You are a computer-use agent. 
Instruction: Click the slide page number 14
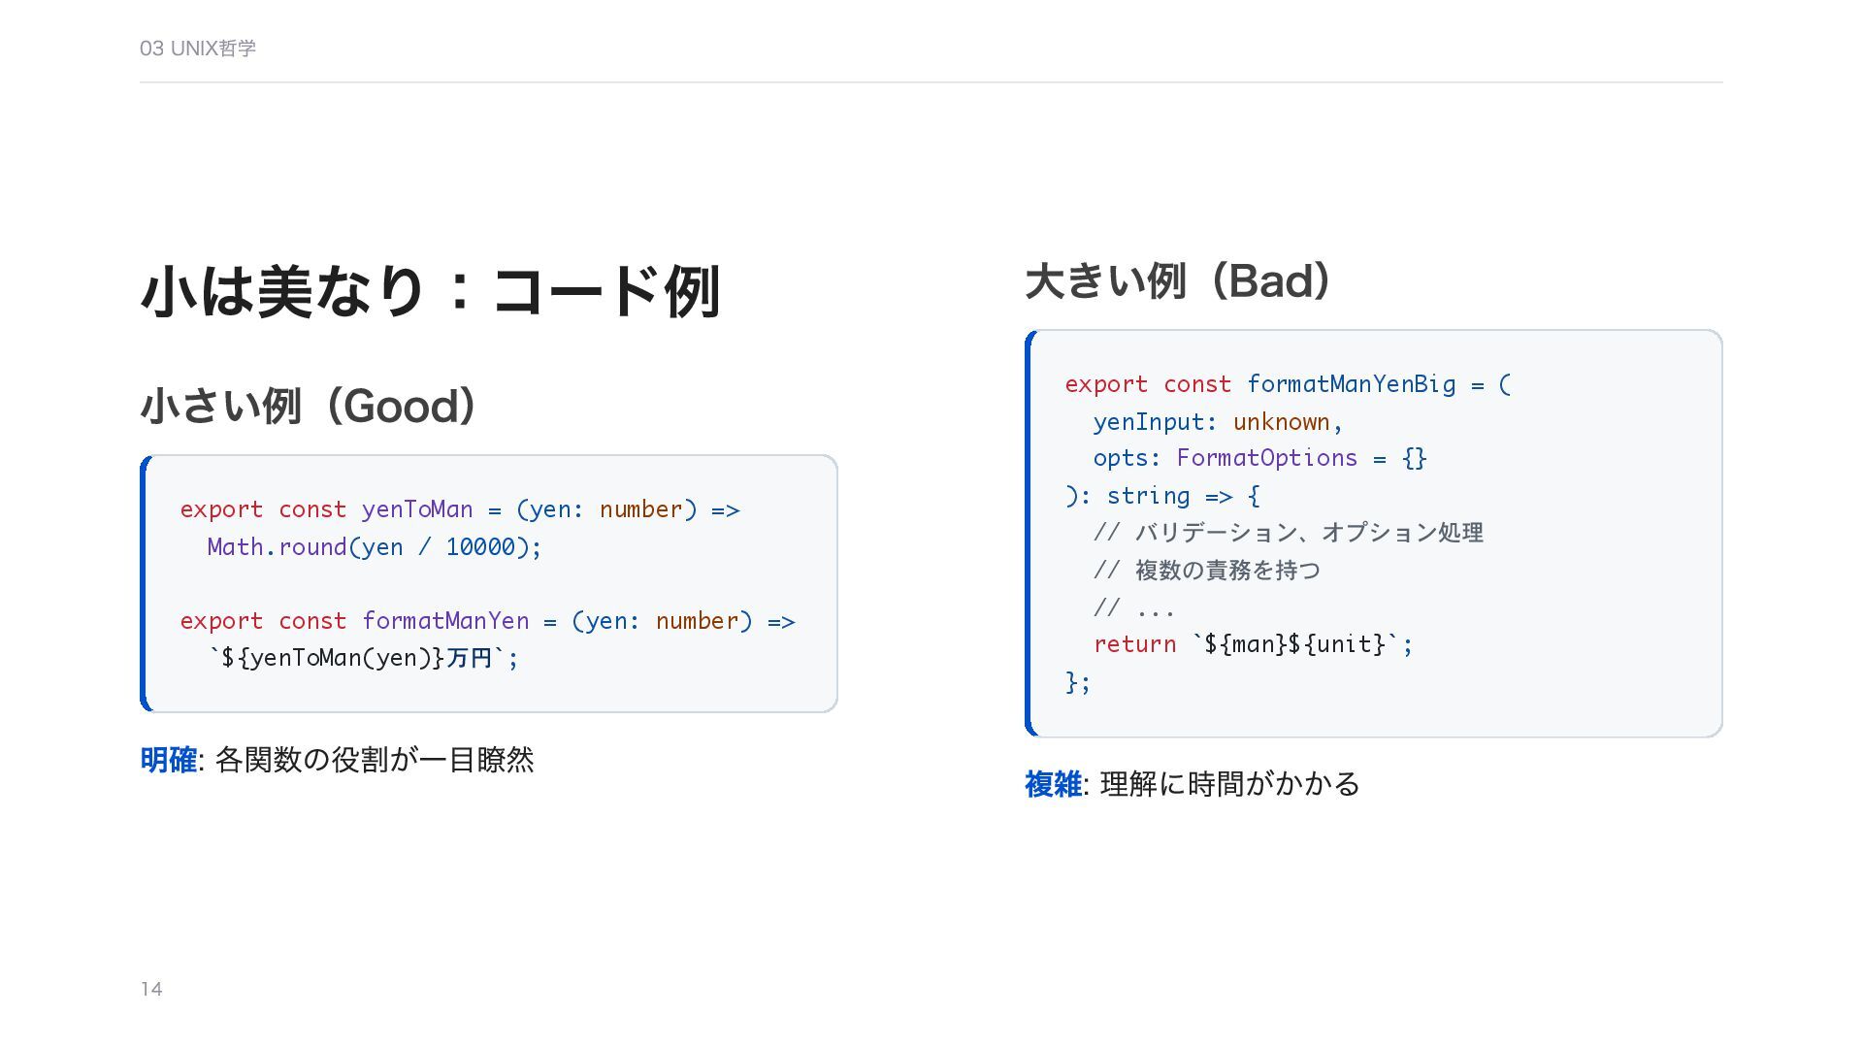click(151, 989)
